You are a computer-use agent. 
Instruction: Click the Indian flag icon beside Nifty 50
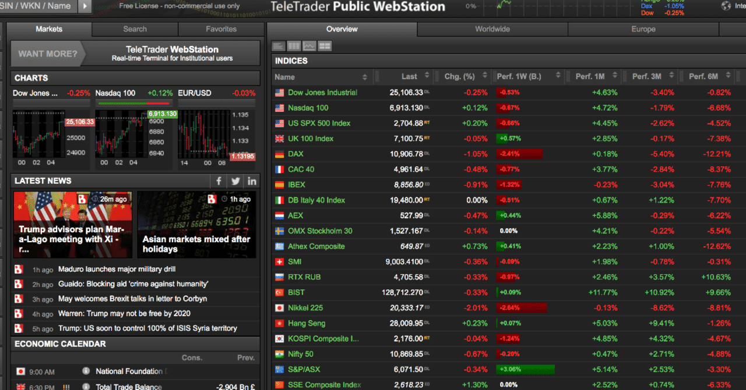pyautogui.click(x=279, y=354)
